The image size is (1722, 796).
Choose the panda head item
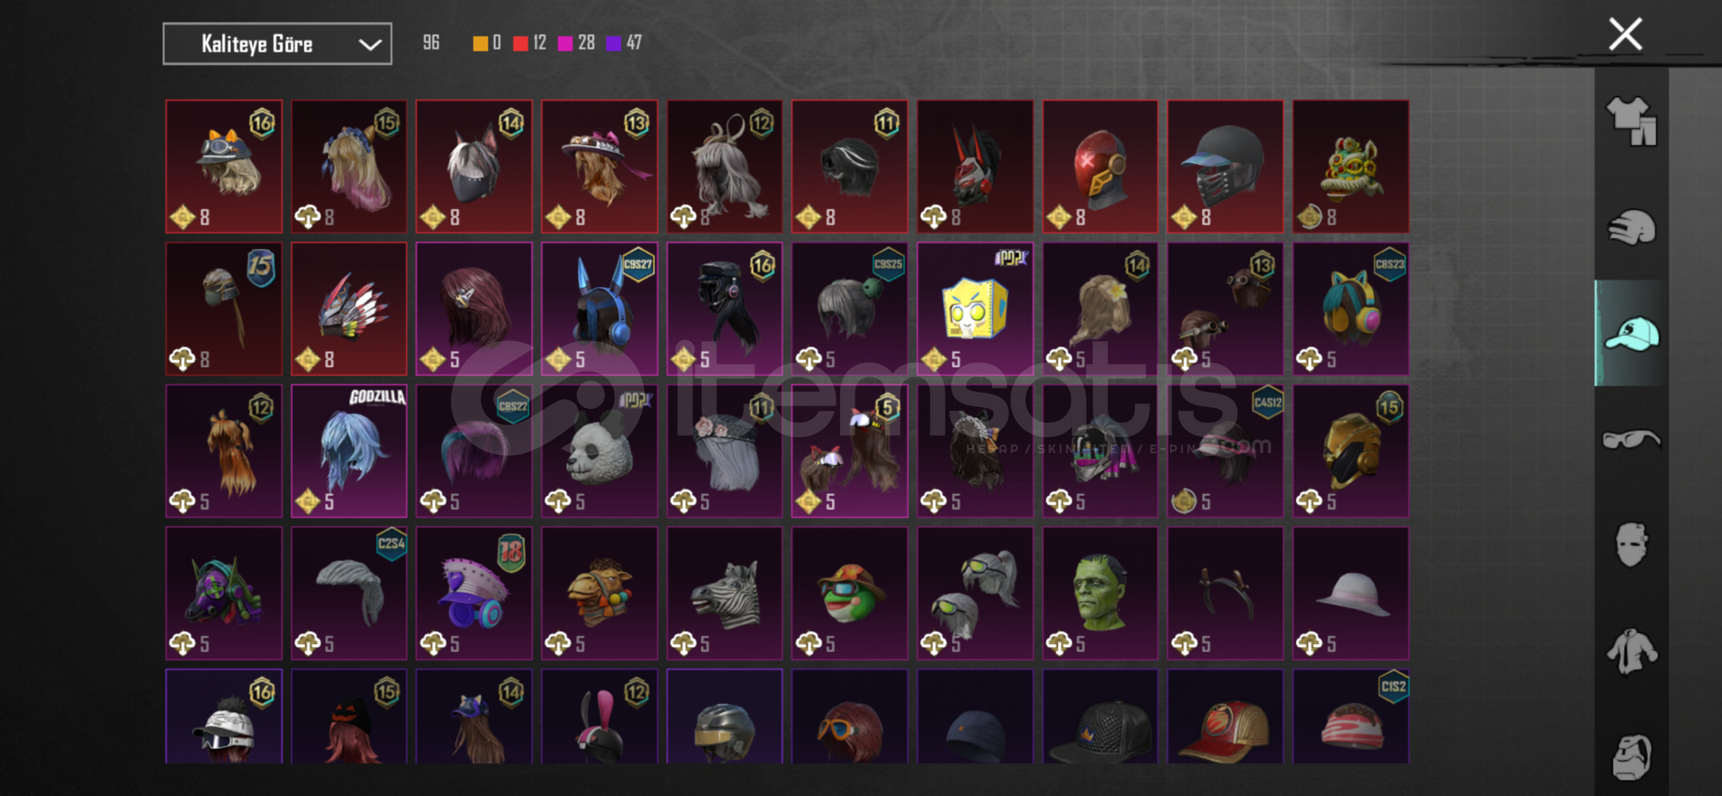(599, 450)
